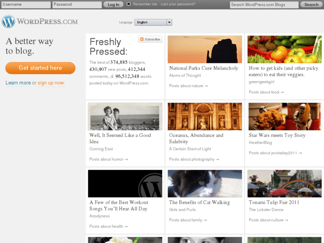The image size is (324, 243).
Task: Click the Search button
Action: (x=312, y=4)
